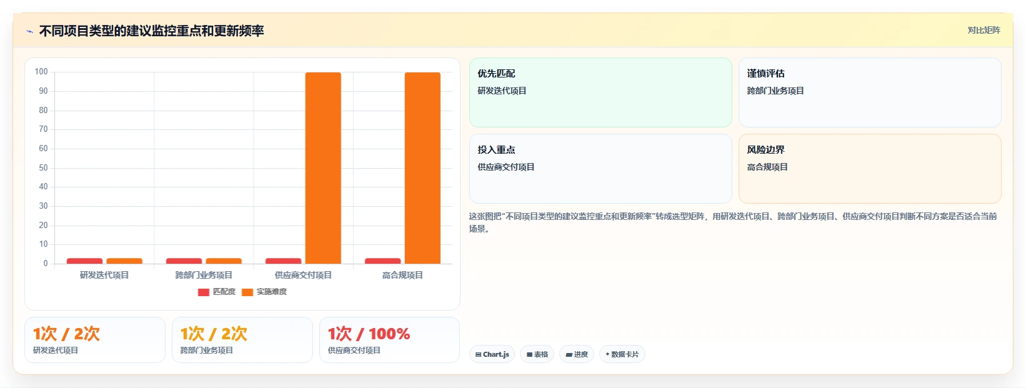Click 供应商交付项目 text in 投入重点 card
The width and height of the screenshot is (1026, 388).
pyautogui.click(x=506, y=167)
